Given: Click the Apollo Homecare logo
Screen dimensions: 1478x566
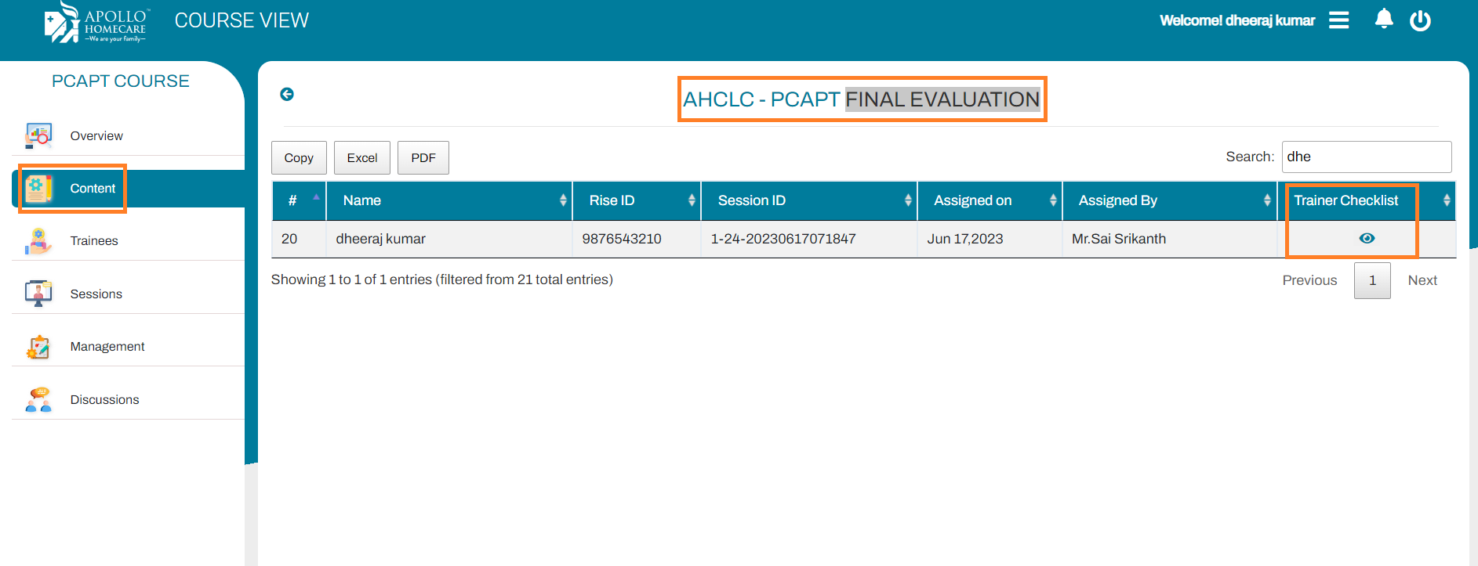Looking at the screenshot, I should point(96,23).
